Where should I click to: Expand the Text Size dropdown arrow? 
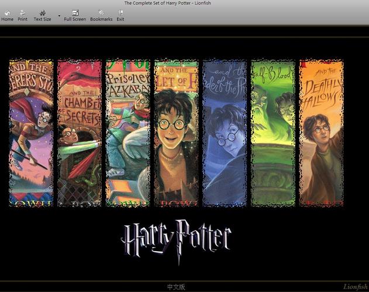coord(59,15)
